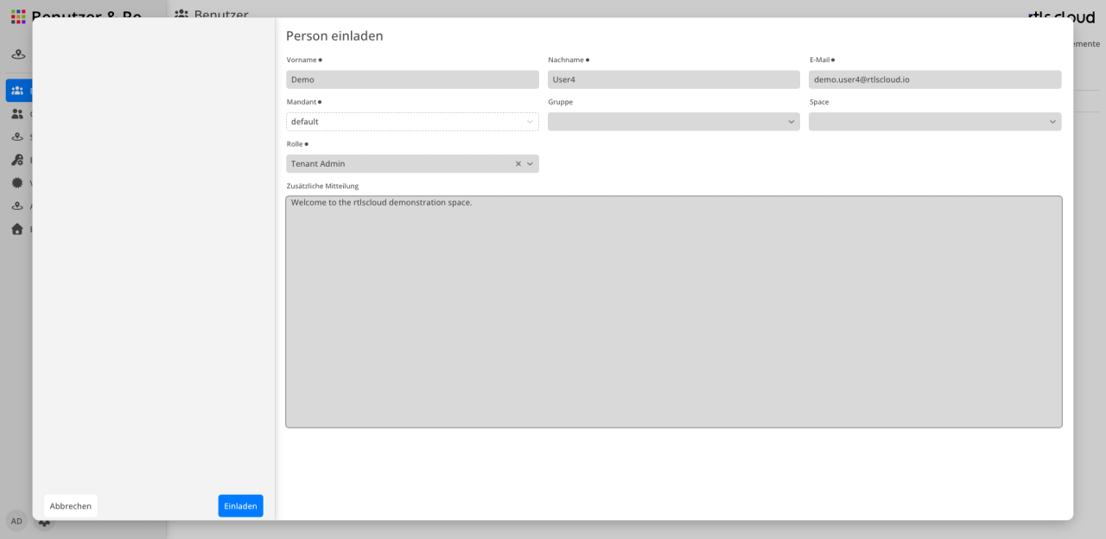The height and width of the screenshot is (539, 1106).
Task: Click the Benutzer page title behind the dialog
Action: pos(221,14)
